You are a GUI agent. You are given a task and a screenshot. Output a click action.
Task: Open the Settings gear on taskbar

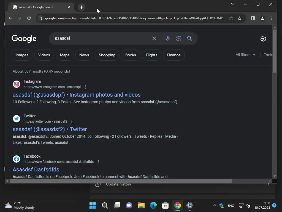[189, 205]
